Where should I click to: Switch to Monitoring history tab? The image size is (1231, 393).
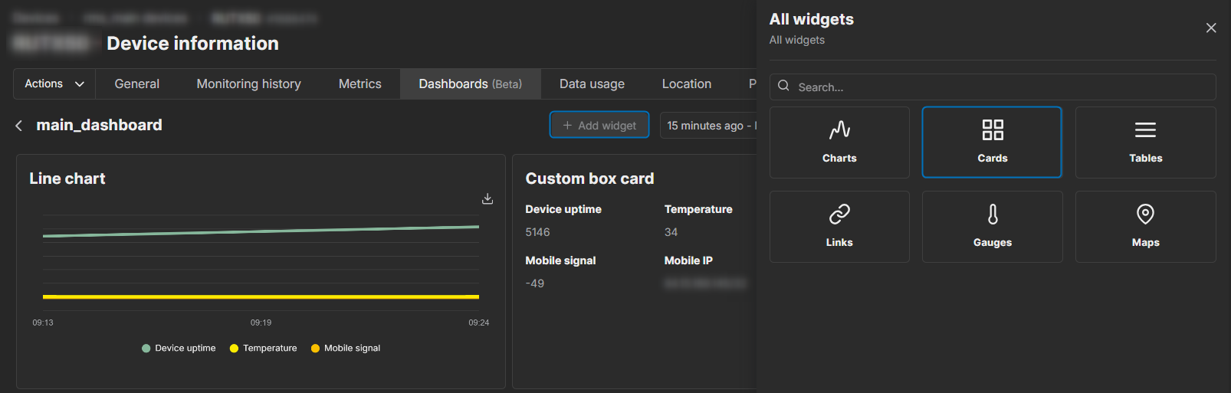pyautogui.click(x=248, y=84)
